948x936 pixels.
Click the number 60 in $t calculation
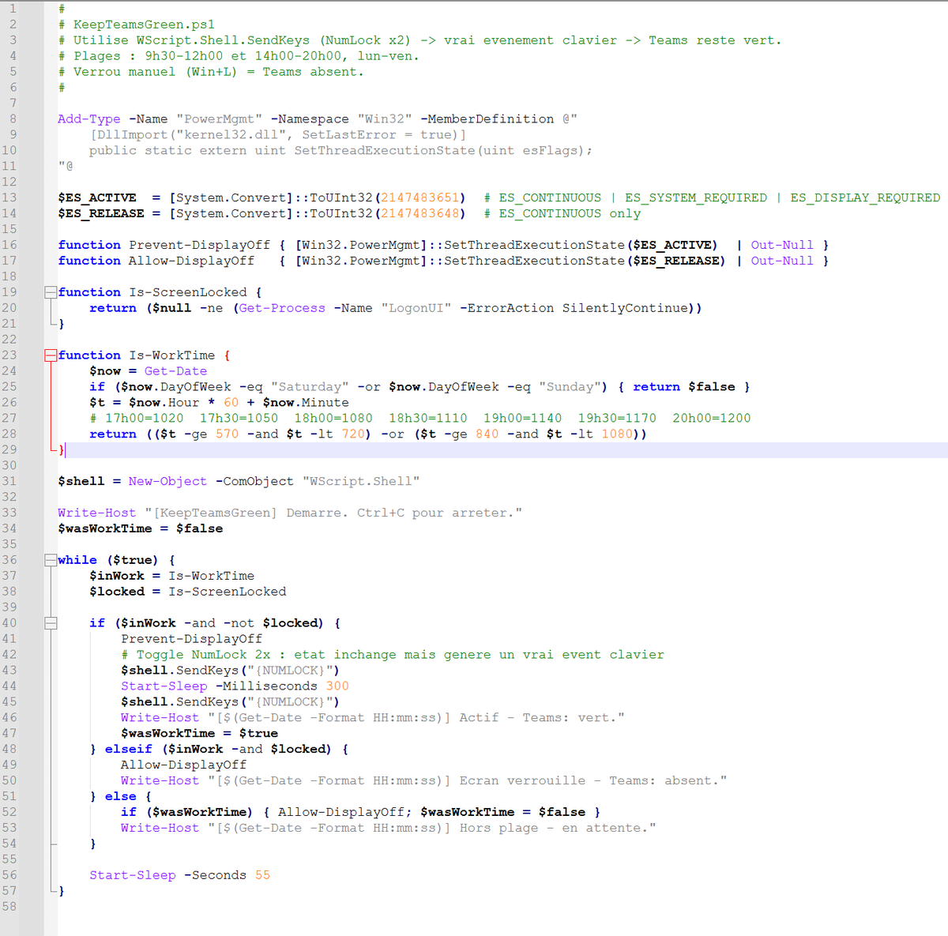pyautogui.click(x=231, y=403)
